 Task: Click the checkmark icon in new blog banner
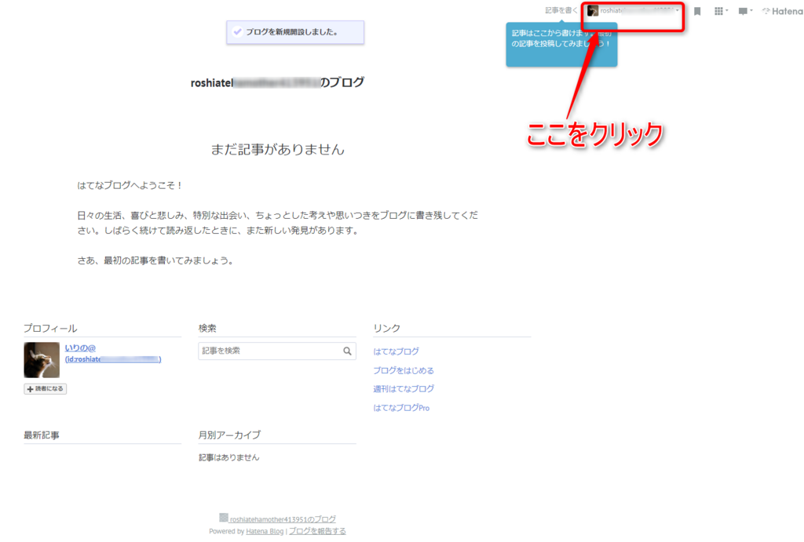point(238,32)
